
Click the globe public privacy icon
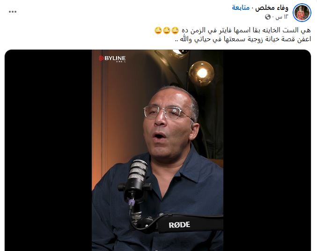coord(268,17)
